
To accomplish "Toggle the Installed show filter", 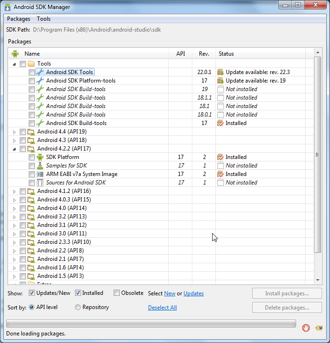I will (x=78, y=293).
